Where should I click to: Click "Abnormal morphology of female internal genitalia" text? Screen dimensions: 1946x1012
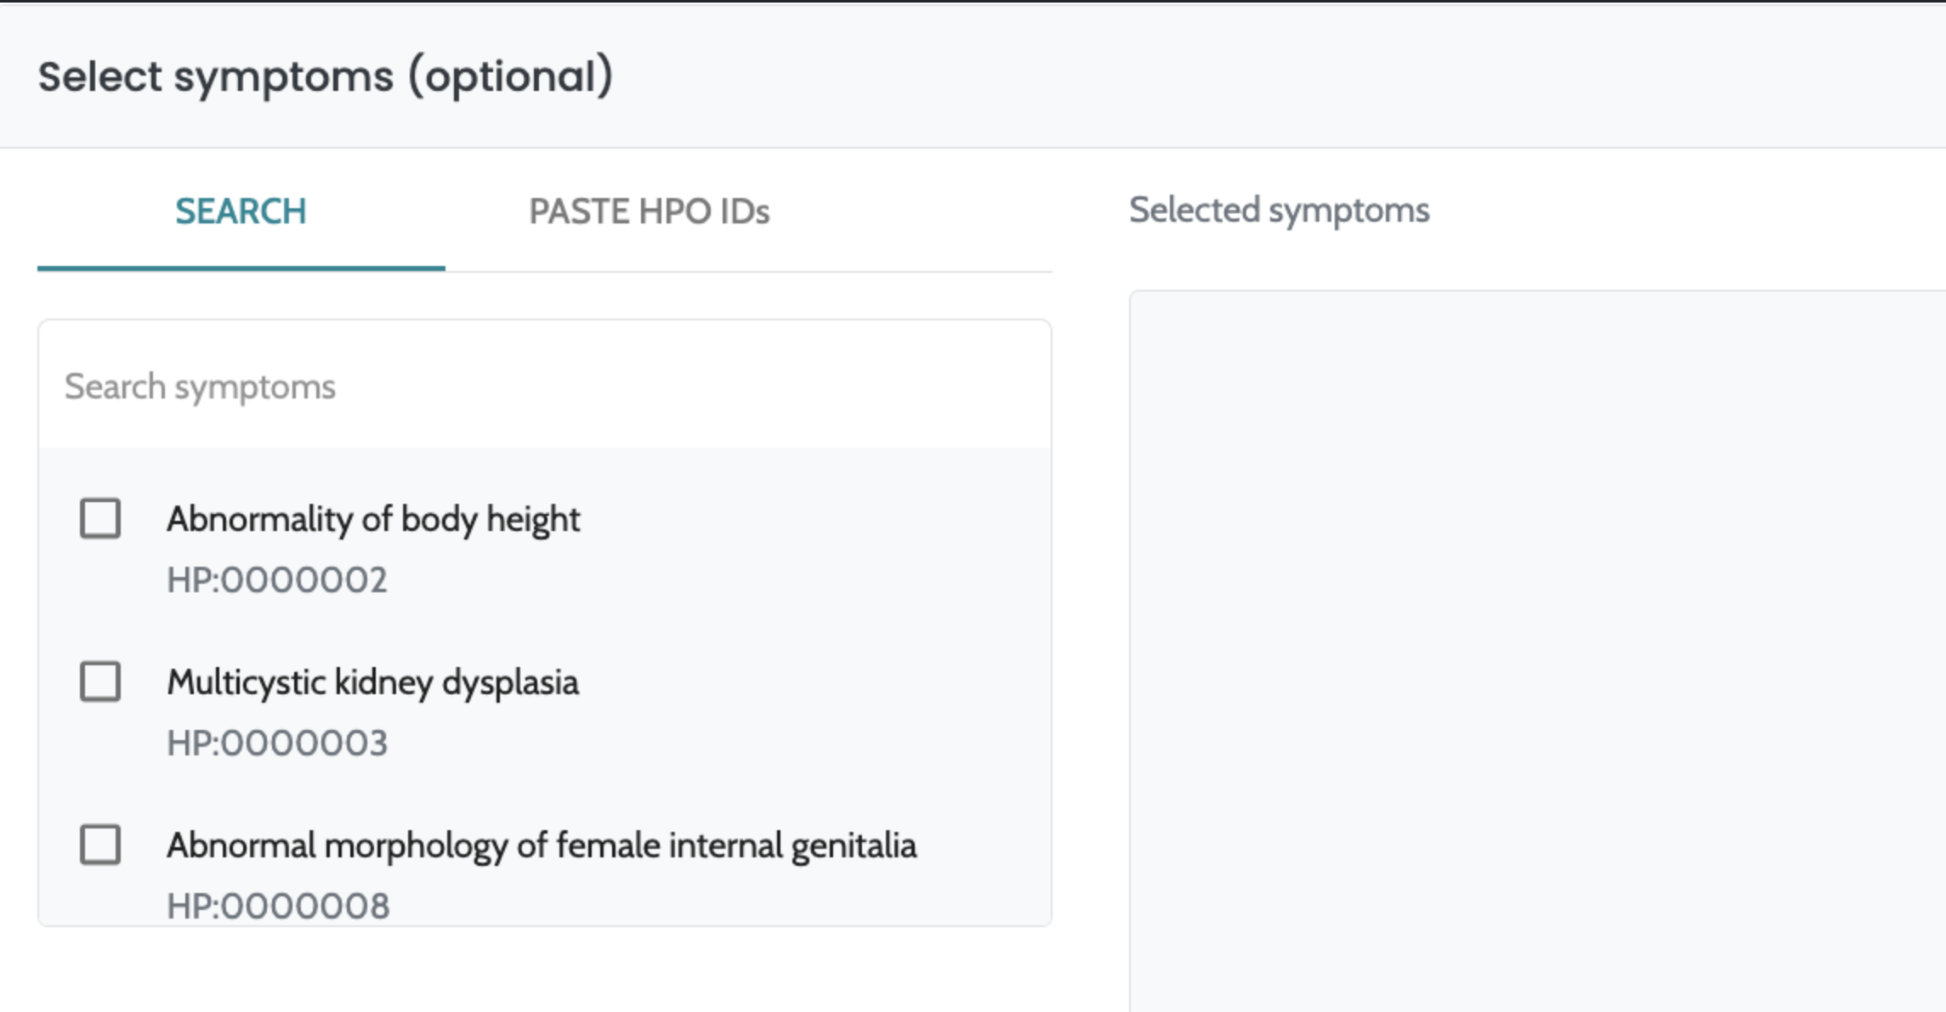pos(542,845)
